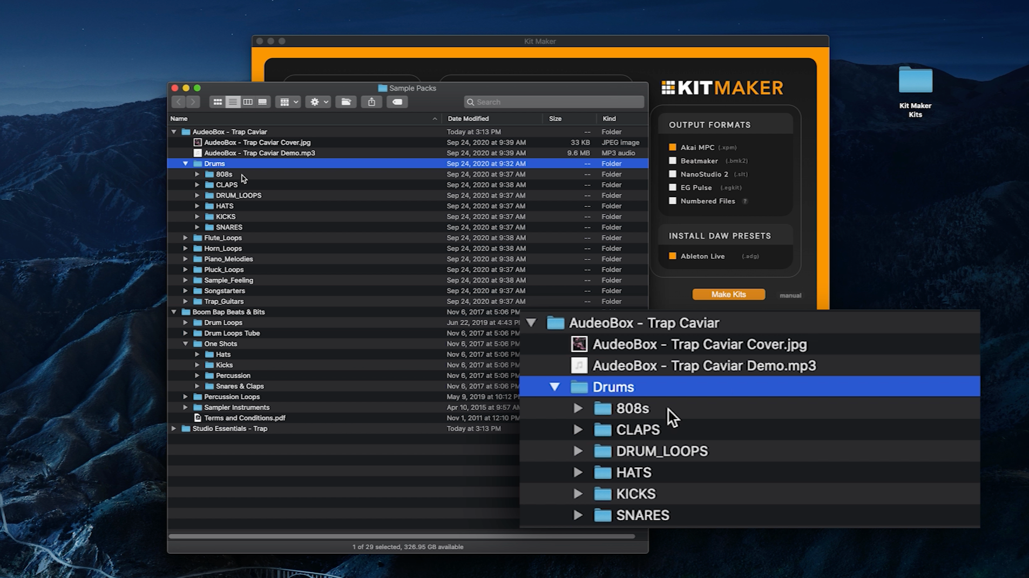Screen dimensions: 1029x578
Task: Select the Sampler Instruments folder icon
Action: tap(198, 407)
